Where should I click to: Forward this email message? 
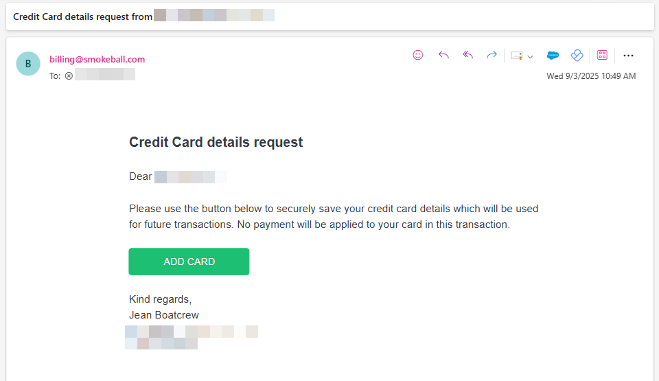[492, 56]
